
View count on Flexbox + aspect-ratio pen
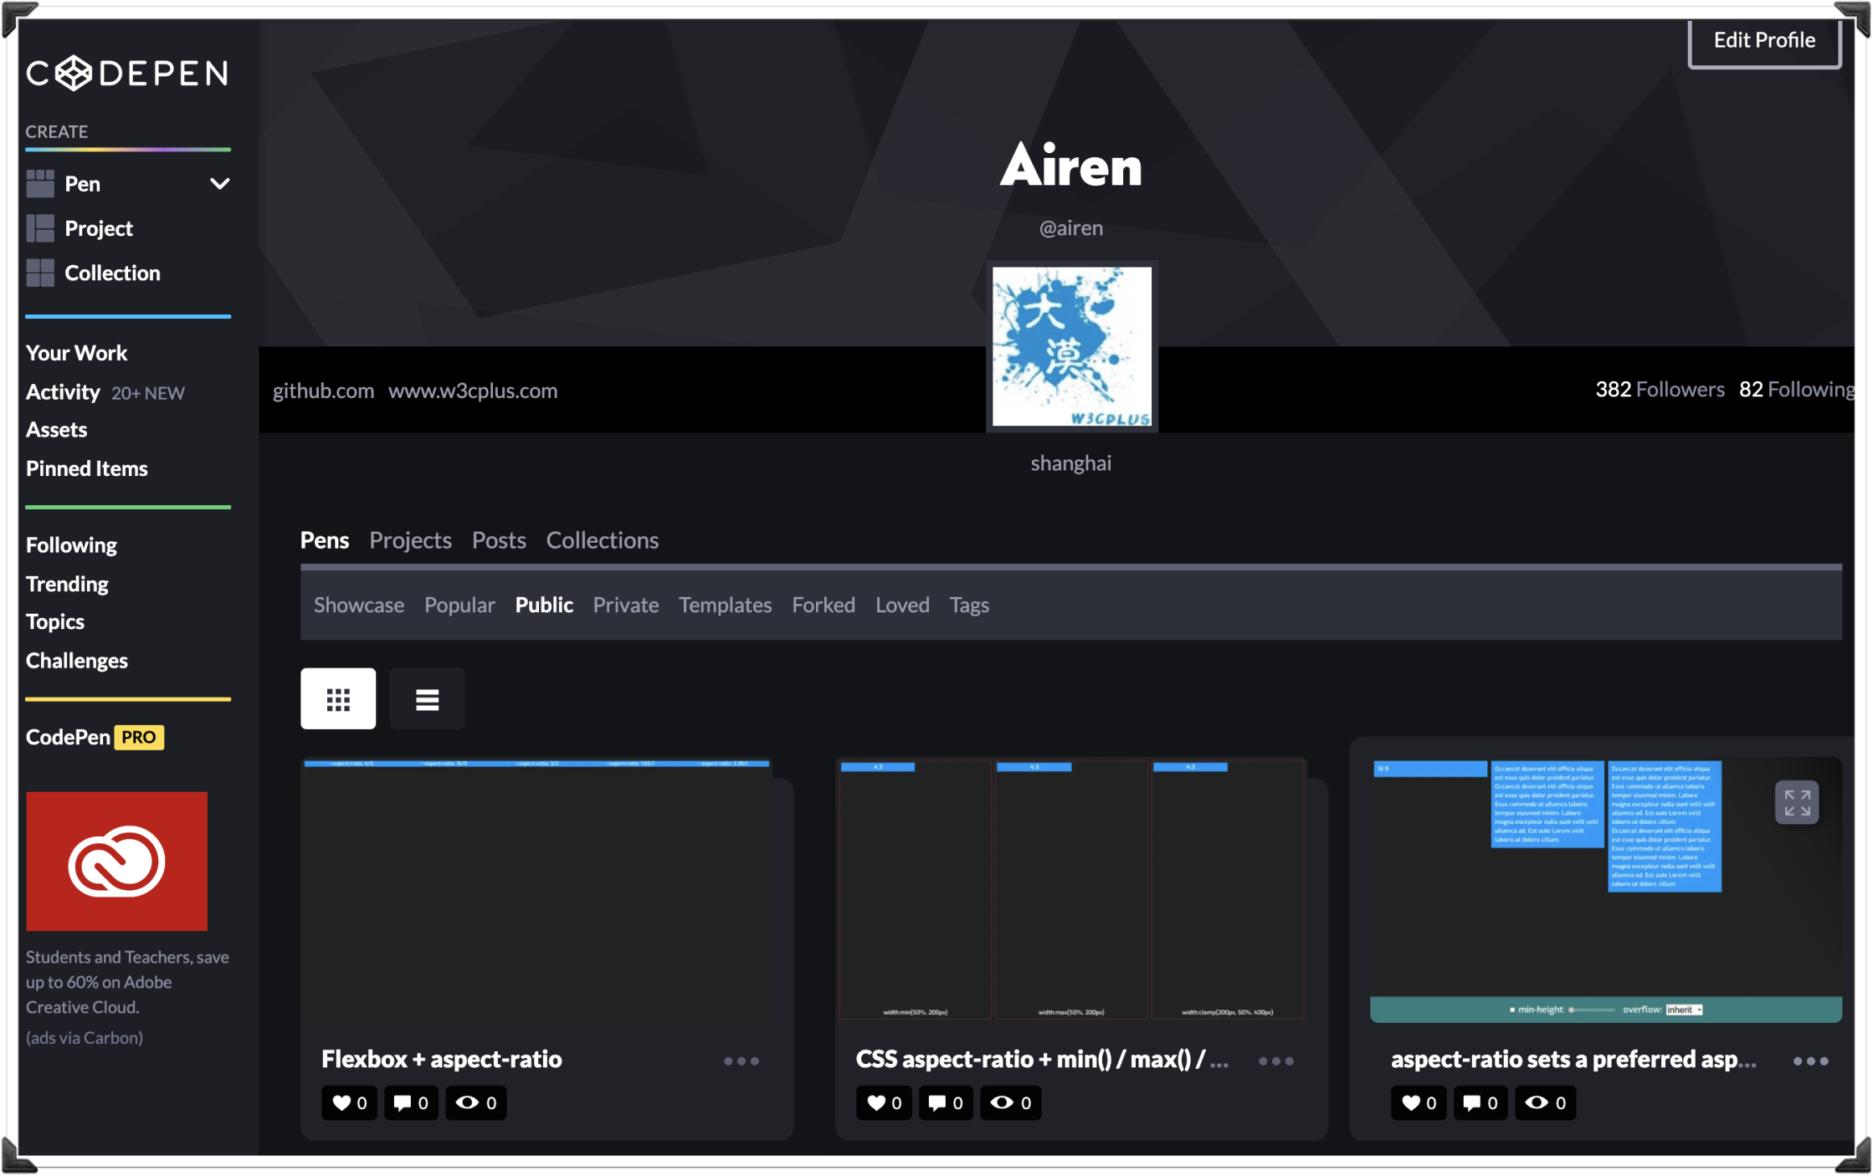(x=476, y=1103)
